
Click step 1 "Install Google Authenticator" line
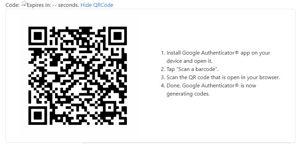[x=215, y=53]
